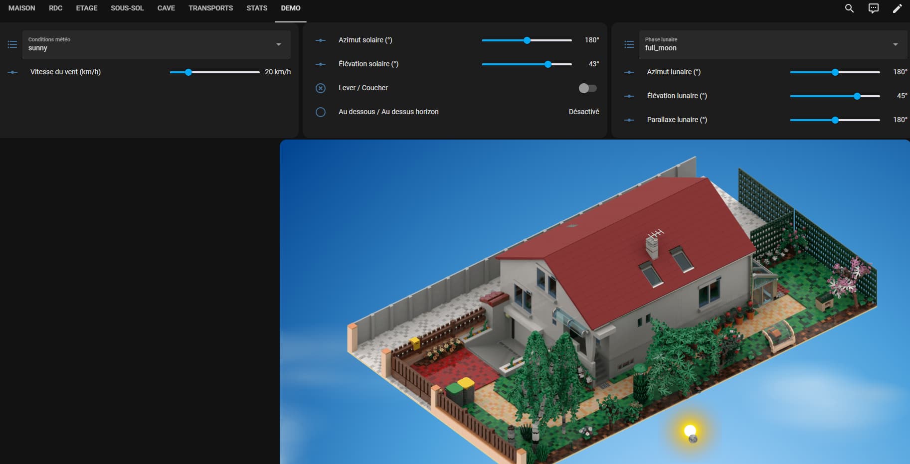Expand the Phase lunaire dropdown

click(895, 44)
